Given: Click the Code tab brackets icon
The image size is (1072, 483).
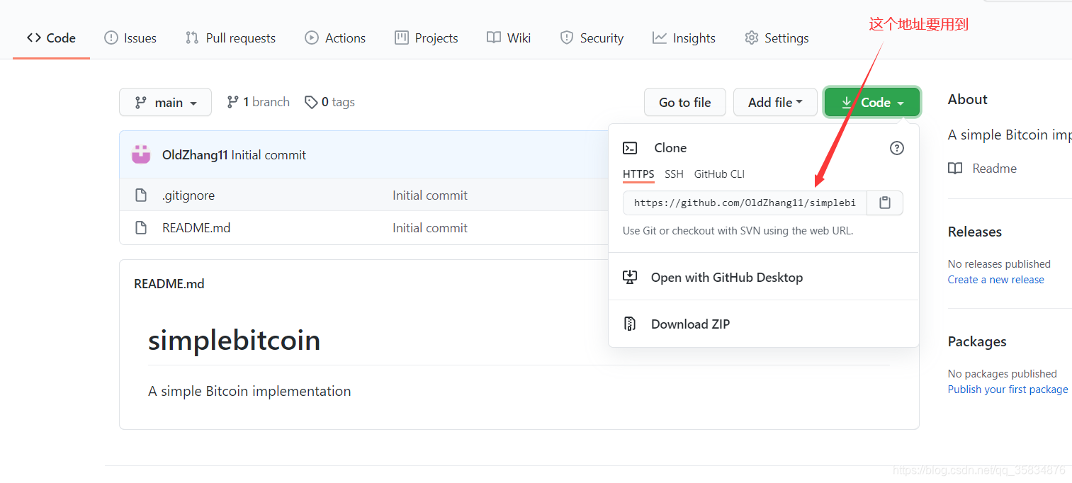Looking at the screenshot, I should click(34, 38).
